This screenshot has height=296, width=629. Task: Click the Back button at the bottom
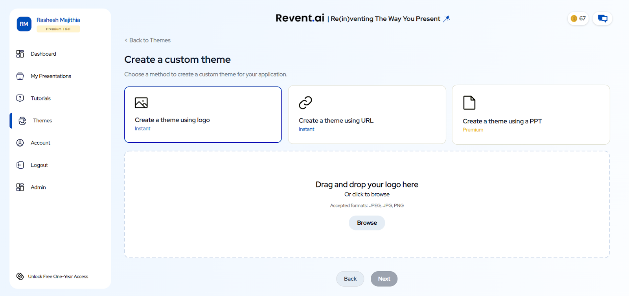tap(350, 279)
